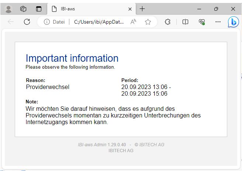This screenshot has width=242, height=171.
Task: Add this page to favorites
Action: tap(148, 22)
